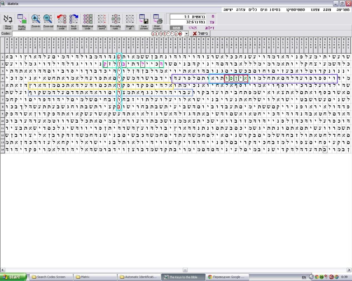The image size is (352, 281).
Task: Expand the Codes dropdown list
Action: point(187,33)
